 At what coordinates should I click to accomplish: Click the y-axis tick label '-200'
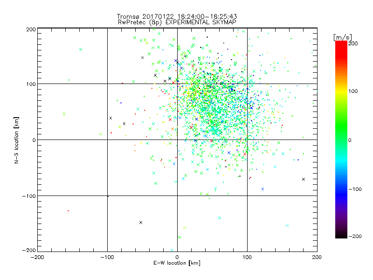[29, 250]
